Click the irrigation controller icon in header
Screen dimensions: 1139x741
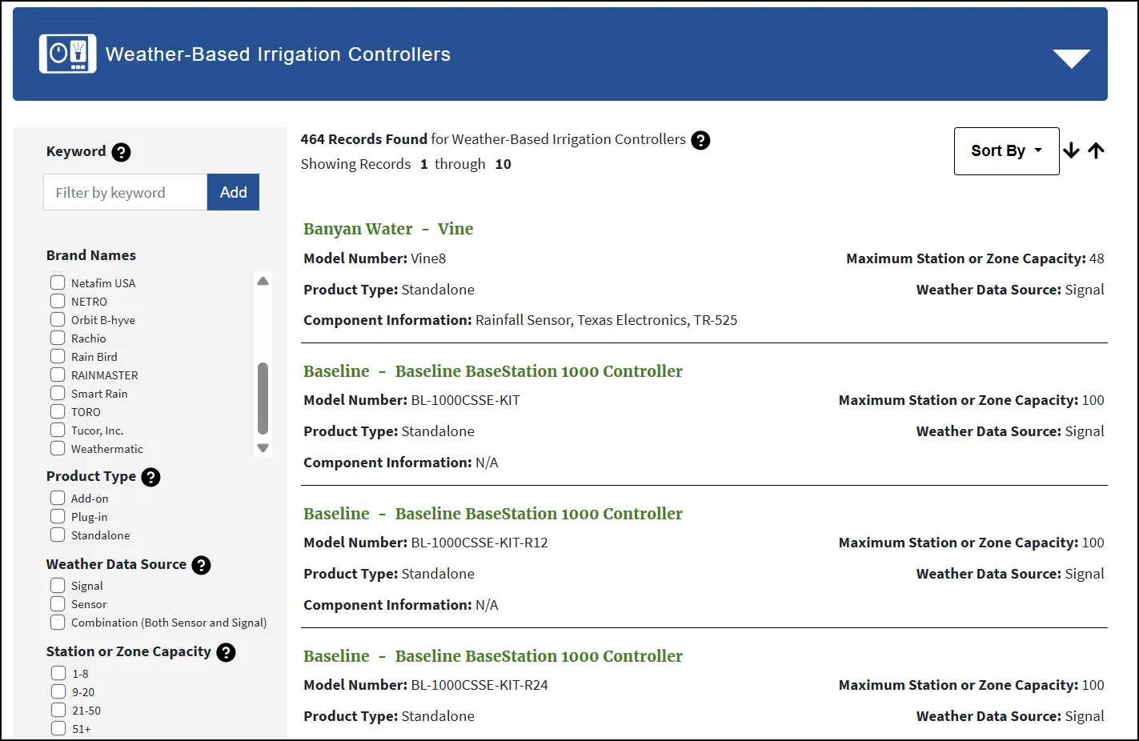68,54
